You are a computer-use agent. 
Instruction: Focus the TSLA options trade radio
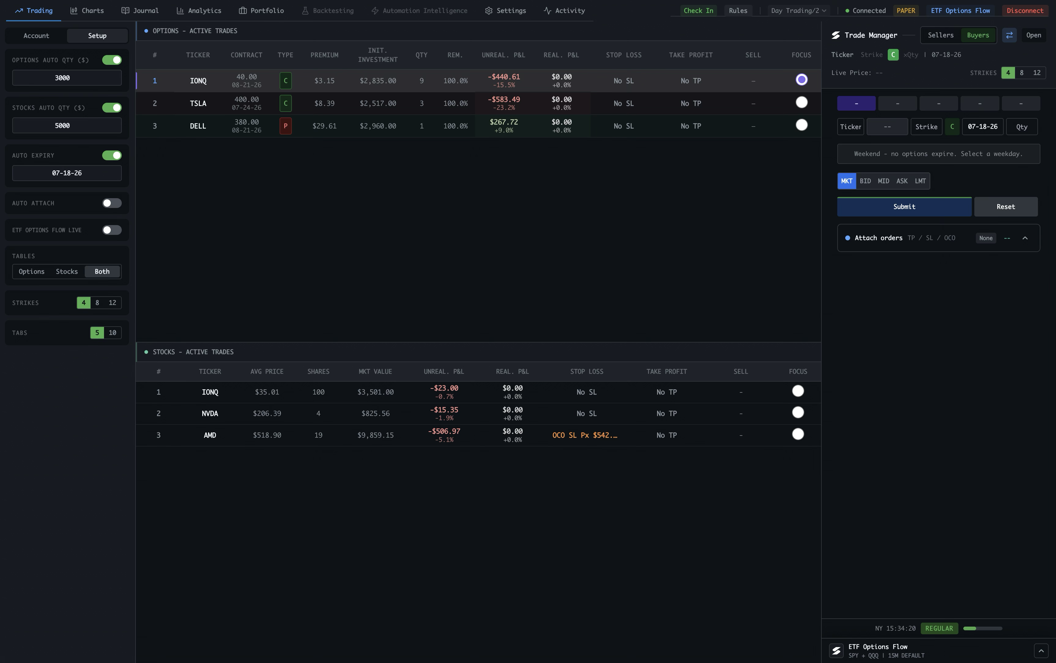(x=801, y=102)
